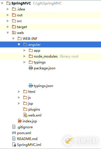This screenshot has height=149, width=101.
Task: Click the app folder icon
Action: click(31, 50)
